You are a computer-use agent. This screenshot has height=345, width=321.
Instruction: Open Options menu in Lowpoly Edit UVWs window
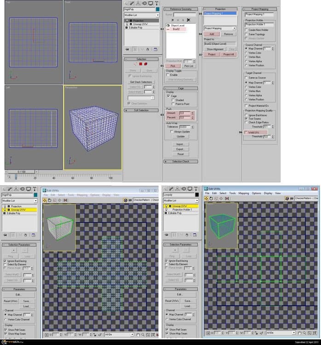click(x=256, y=193)
